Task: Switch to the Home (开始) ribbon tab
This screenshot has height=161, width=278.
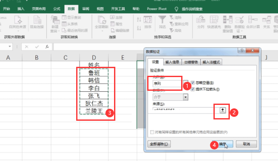Action: 6,9
